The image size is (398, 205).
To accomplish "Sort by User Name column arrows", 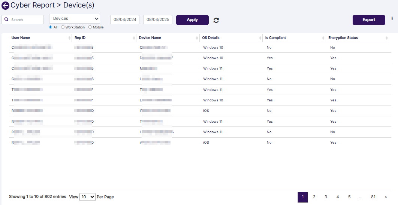I will [x=70, y=38].
